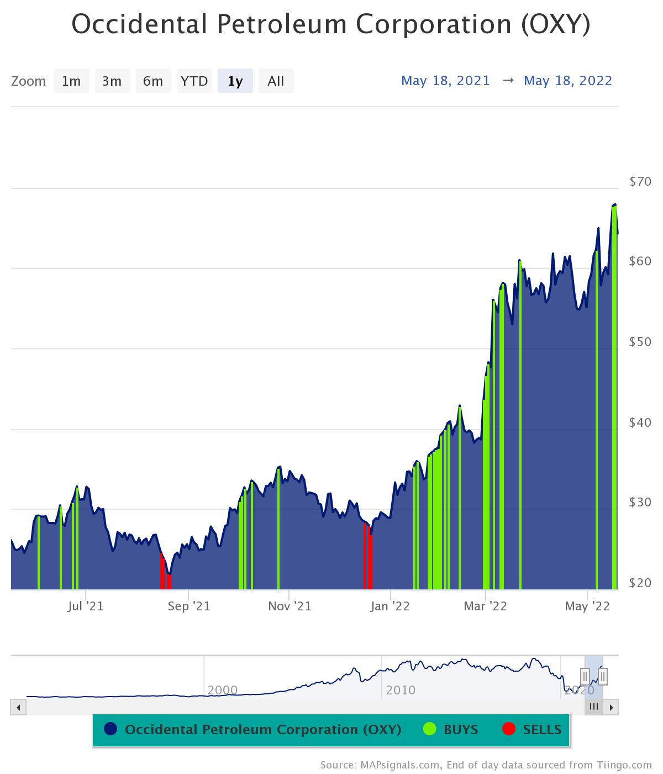Select the 1y zoom range
663x774 pixels.
(235, 81)
